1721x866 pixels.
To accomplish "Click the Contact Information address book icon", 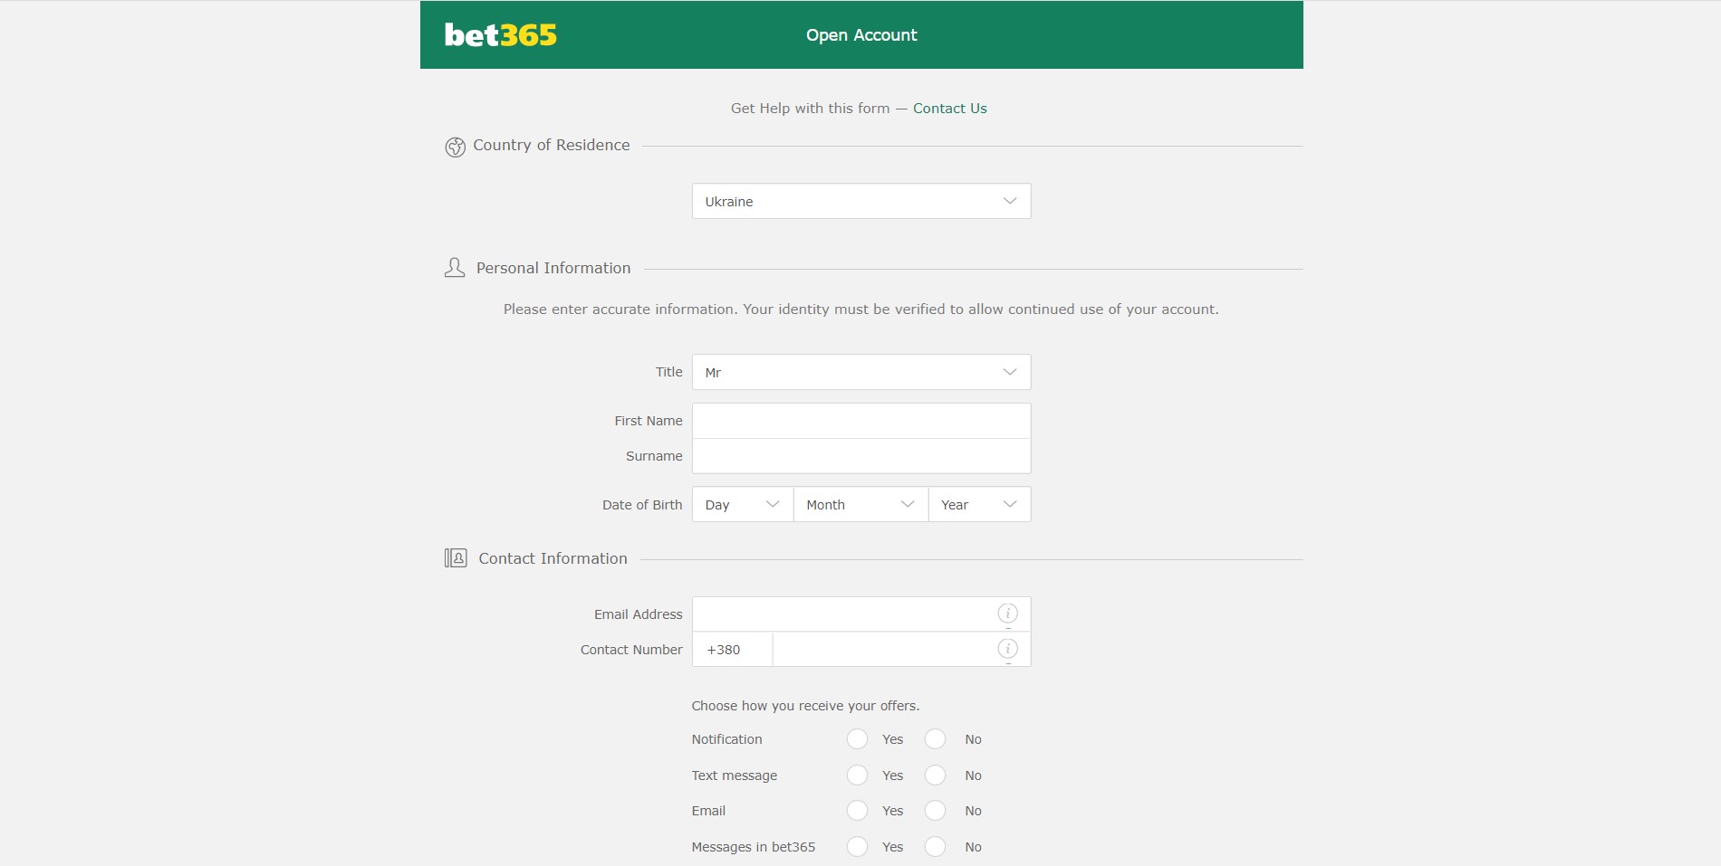I will click(x=456, y=558).
